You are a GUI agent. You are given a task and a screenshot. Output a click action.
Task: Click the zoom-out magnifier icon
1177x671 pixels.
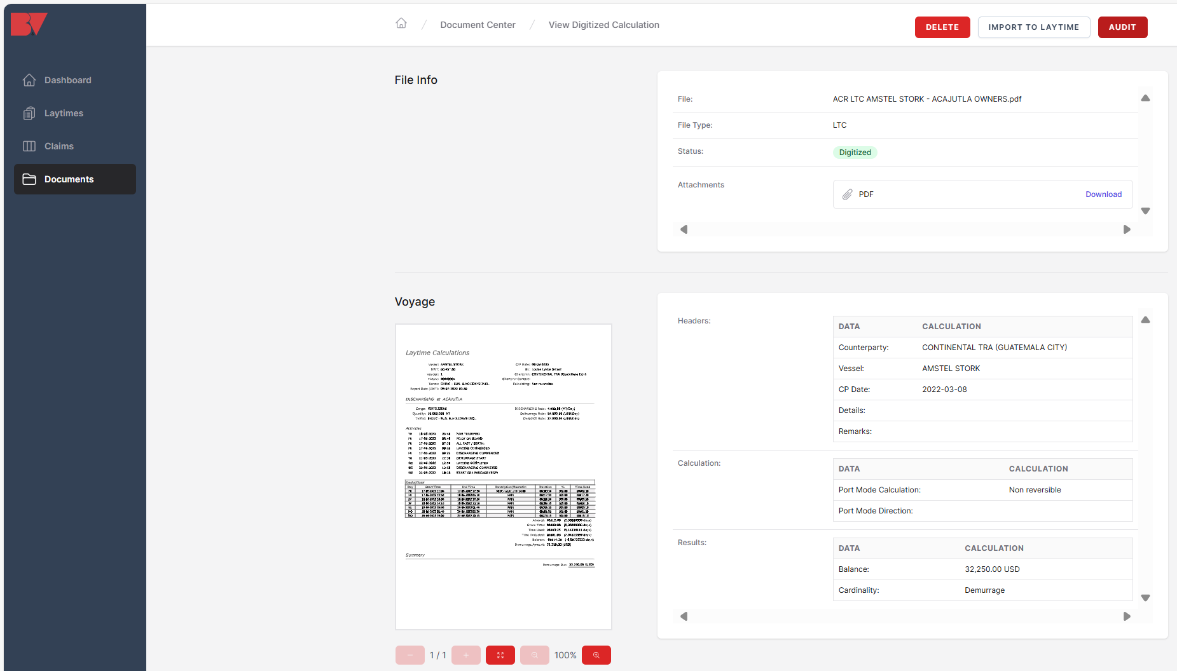pos(535,655)
